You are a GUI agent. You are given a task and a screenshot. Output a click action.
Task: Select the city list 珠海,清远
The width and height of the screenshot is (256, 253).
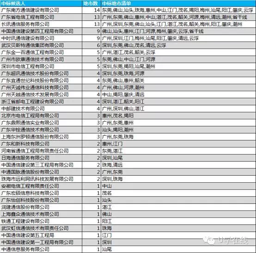[178, 165]
